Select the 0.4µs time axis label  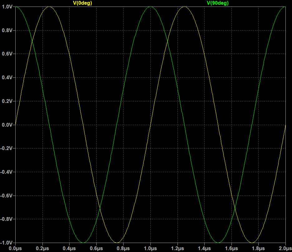[x=69, y=248]
